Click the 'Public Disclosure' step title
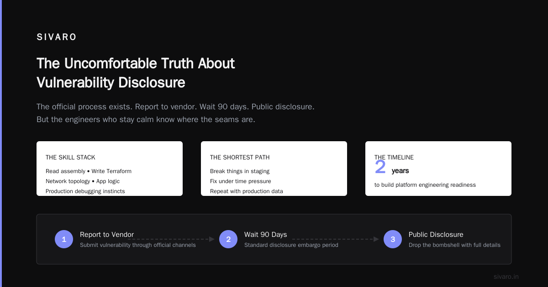Screen dimensions: 548x287 pos(436,235)
